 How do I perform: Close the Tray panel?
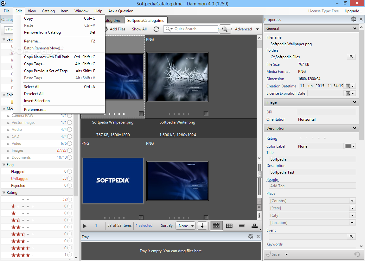[x=258, y=237]
